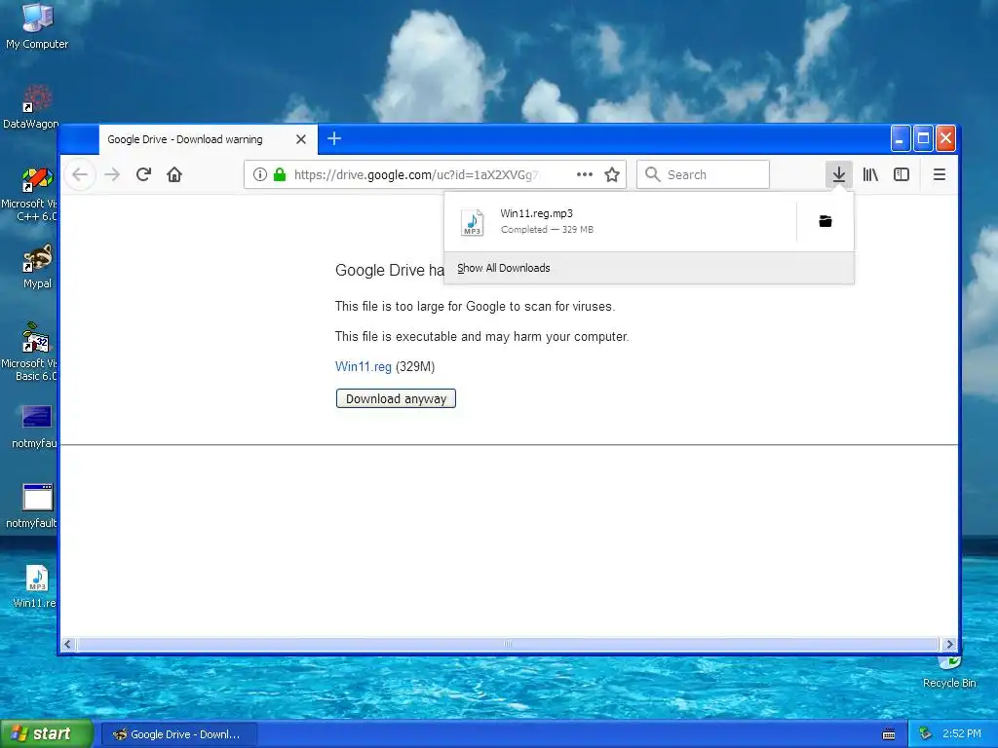Click the Win11.reg.mp3 download entry name
998x748 pixels.
pos(537,213)
